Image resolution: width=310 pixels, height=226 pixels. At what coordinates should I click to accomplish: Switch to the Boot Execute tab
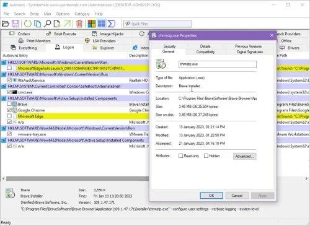(61, 34)
